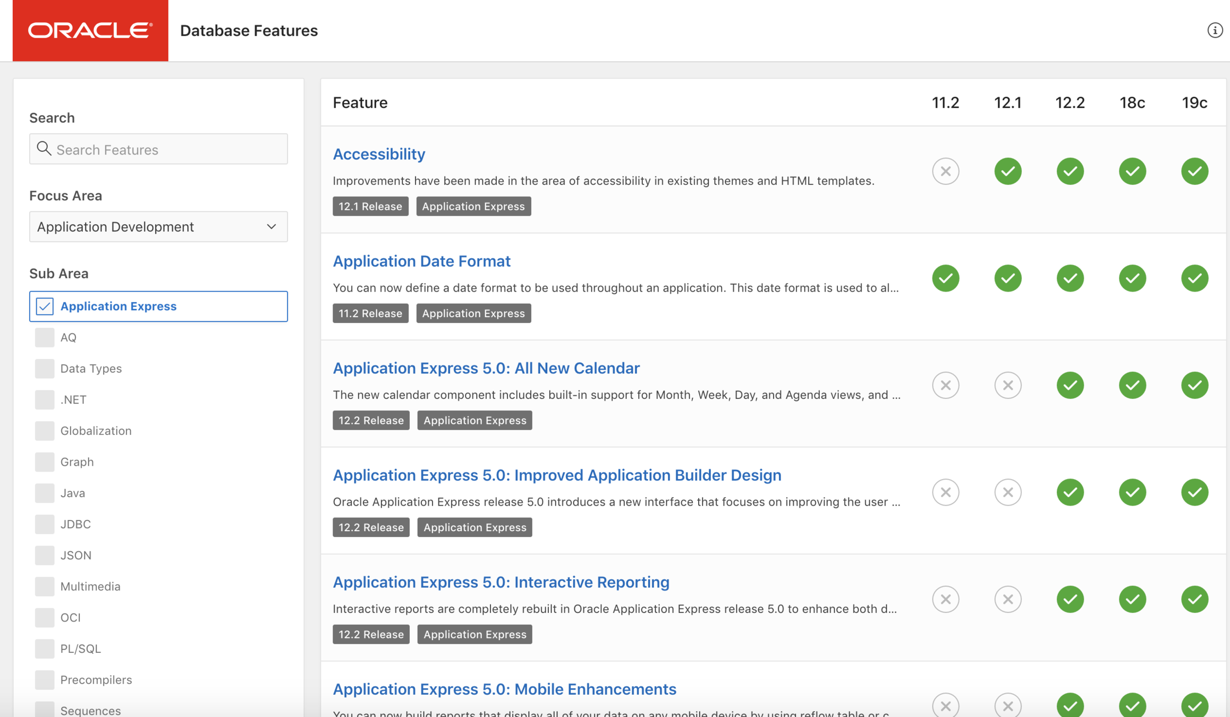This screenshot has width=1230, height=717.
Task: Open the Accessibility feature link
Action: [379, 154]
